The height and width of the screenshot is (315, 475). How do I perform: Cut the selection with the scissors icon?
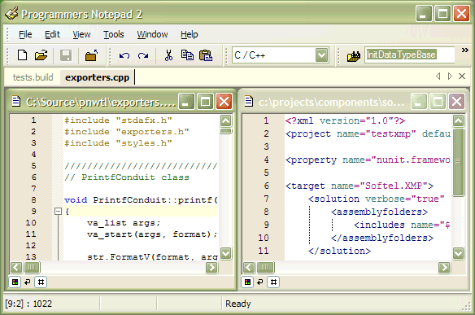click(x=168, y=55)
